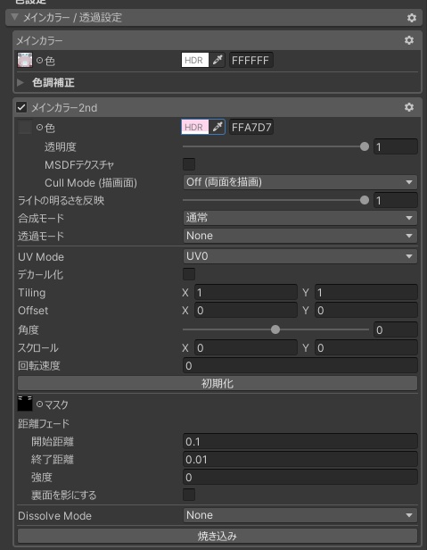Click the 透明度 value field
427x550 pixels.
point(396,146)
